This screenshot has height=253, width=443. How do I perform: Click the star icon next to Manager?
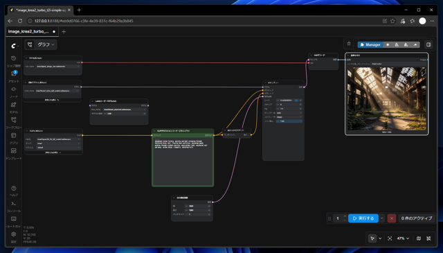388,45
